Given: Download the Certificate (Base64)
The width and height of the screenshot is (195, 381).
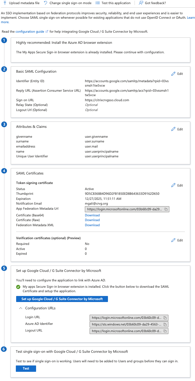Looking at the screenshot, I should [92, 215].
